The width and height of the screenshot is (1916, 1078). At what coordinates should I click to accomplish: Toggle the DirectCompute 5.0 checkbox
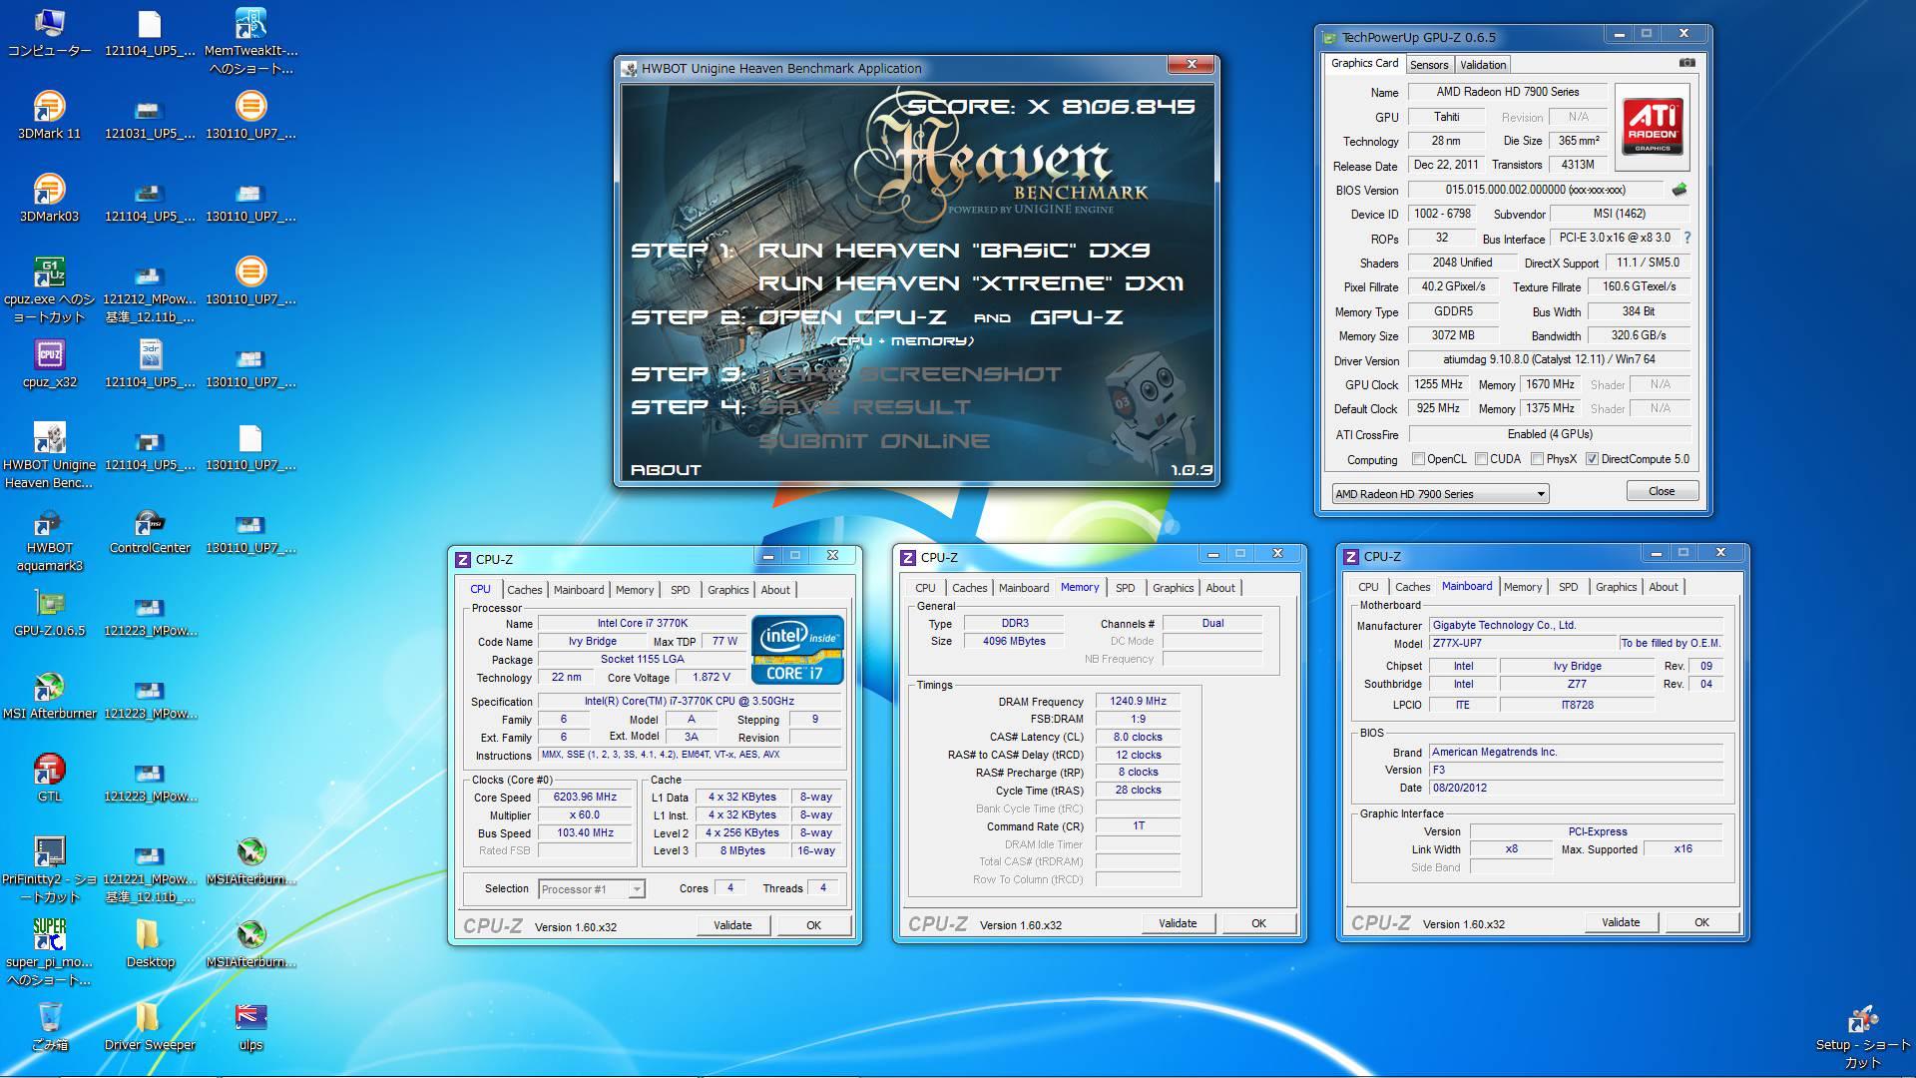[x=1592, y=459]
